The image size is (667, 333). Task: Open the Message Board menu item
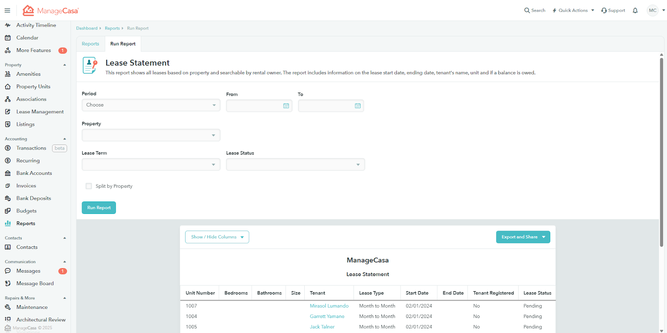35,283
